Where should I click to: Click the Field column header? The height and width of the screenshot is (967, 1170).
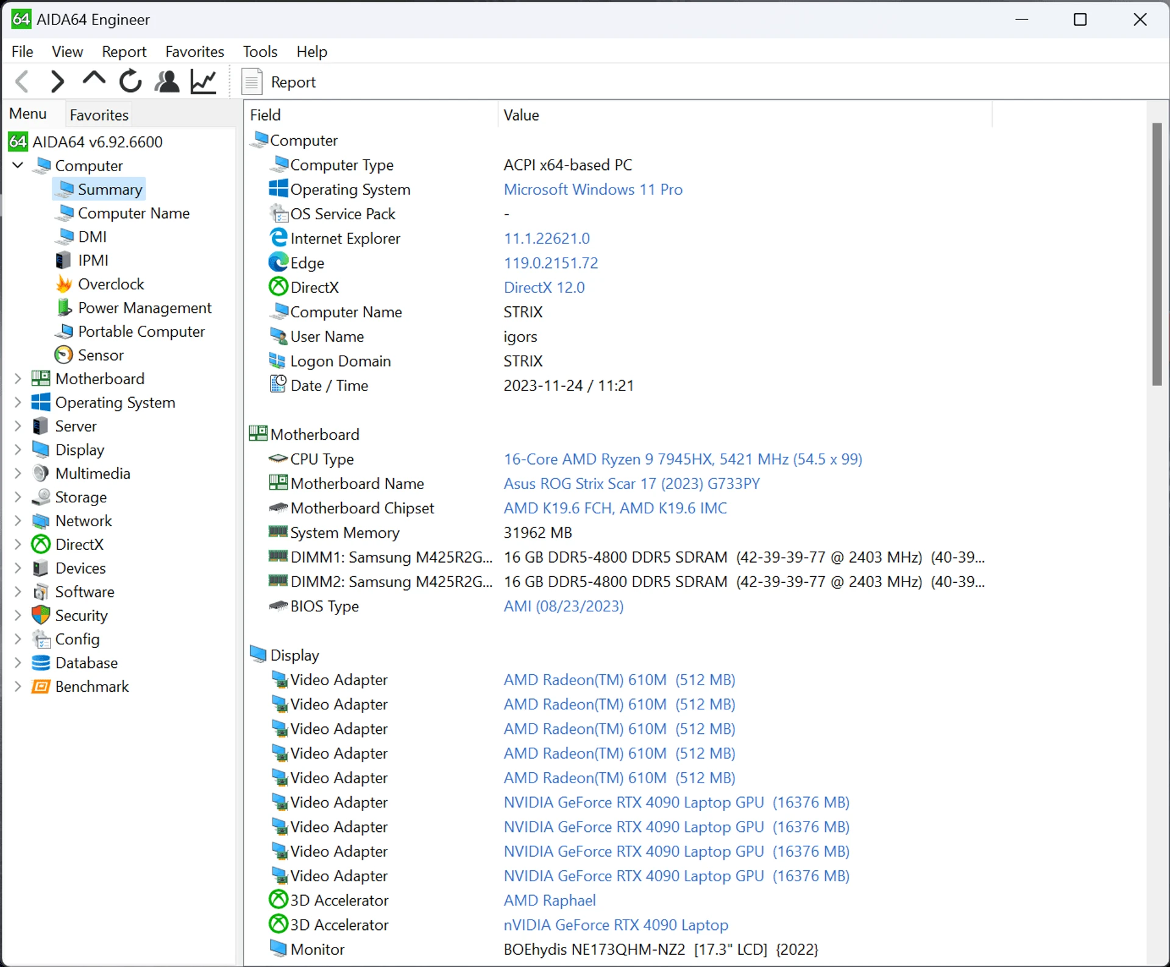370,115
